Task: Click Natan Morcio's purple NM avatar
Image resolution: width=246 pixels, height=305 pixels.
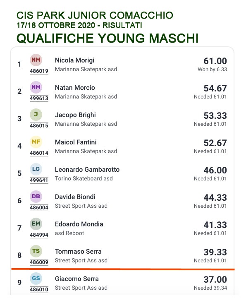Action: click(x=36, y=87)
